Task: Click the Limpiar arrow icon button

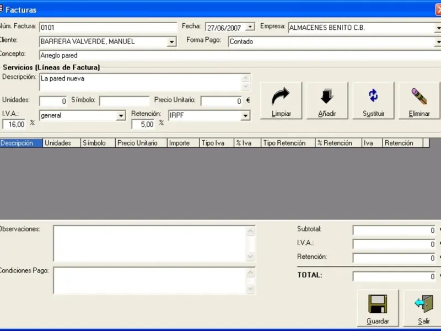Action: click(x=281, y=97)
